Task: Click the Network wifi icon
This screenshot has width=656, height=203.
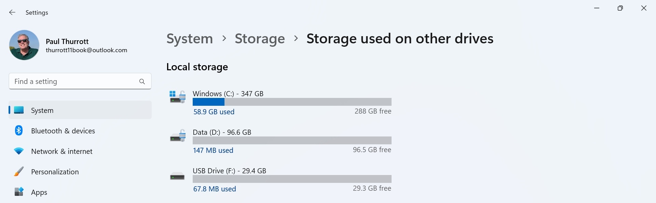Action: [19, 151]
